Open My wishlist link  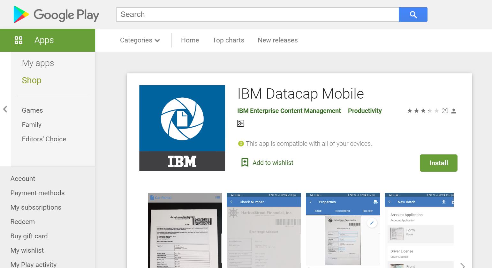(27, 250)
